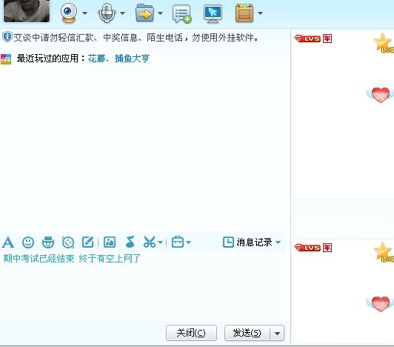Open the 花藤 app link
The image size is (394, 347).
96,59
